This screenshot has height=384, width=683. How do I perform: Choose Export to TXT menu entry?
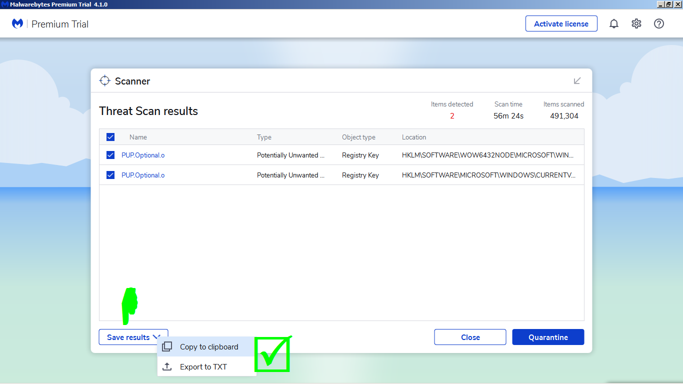click(x=206, y=366)
